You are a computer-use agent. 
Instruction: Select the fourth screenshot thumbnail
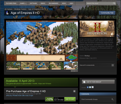56,66
